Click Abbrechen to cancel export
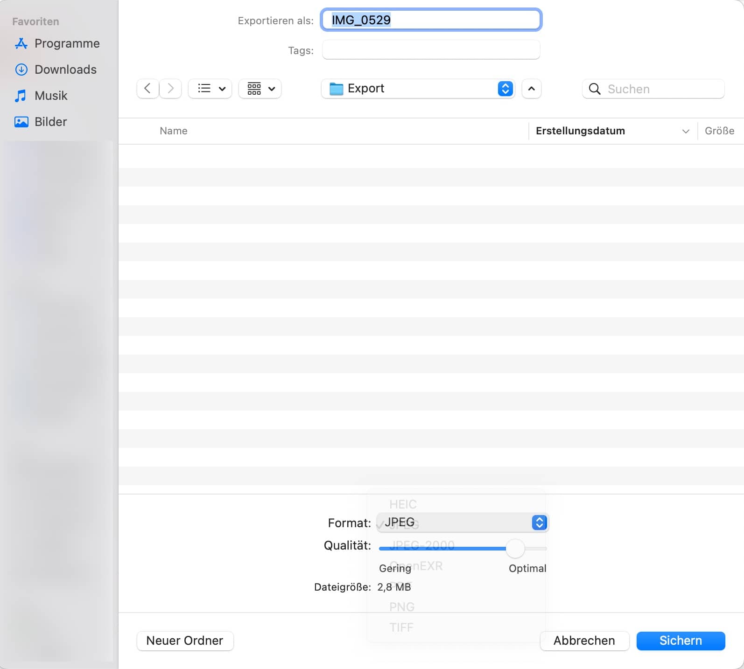Image resolution: width=744 pixels, height=669 pixels. (x=584, y=641)
